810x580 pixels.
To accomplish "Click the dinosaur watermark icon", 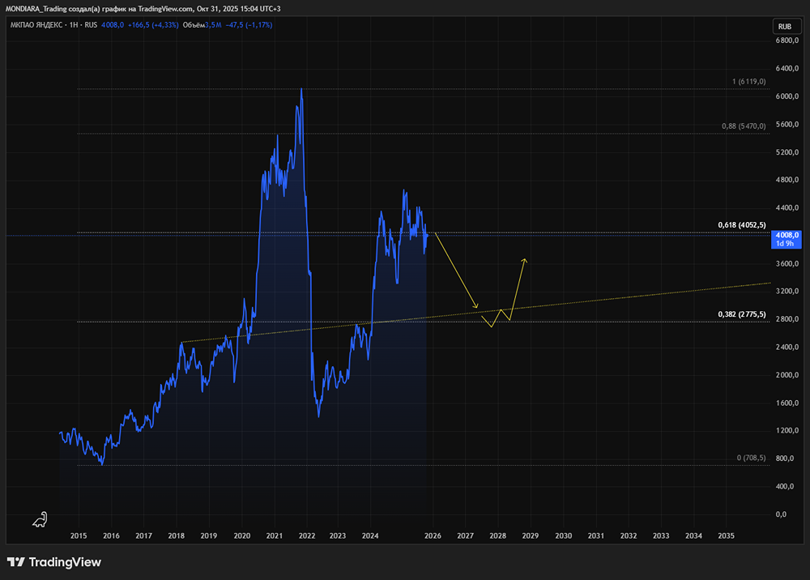I will coord(40,519).
